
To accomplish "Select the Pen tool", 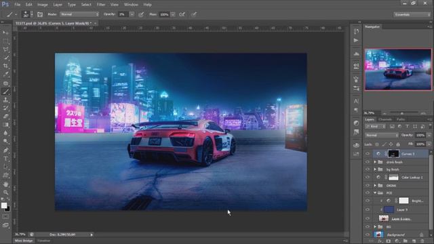I will click(x=5, y=150).
